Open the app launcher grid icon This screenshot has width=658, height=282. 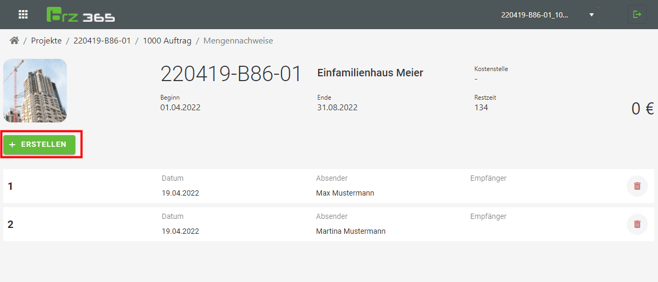pyautogui.click(x=23, y=14)
